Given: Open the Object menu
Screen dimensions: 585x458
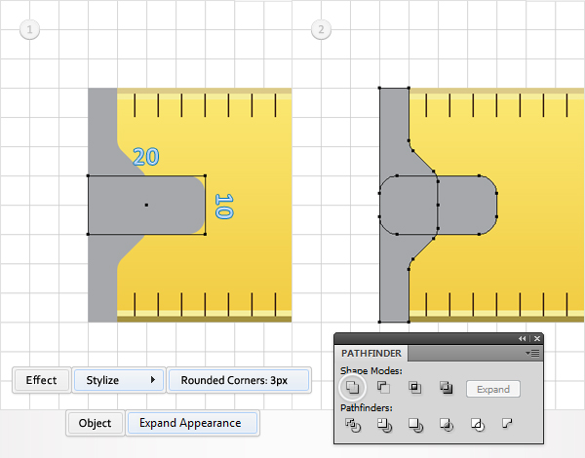Looking at the screenshot, I should [95, 423].
